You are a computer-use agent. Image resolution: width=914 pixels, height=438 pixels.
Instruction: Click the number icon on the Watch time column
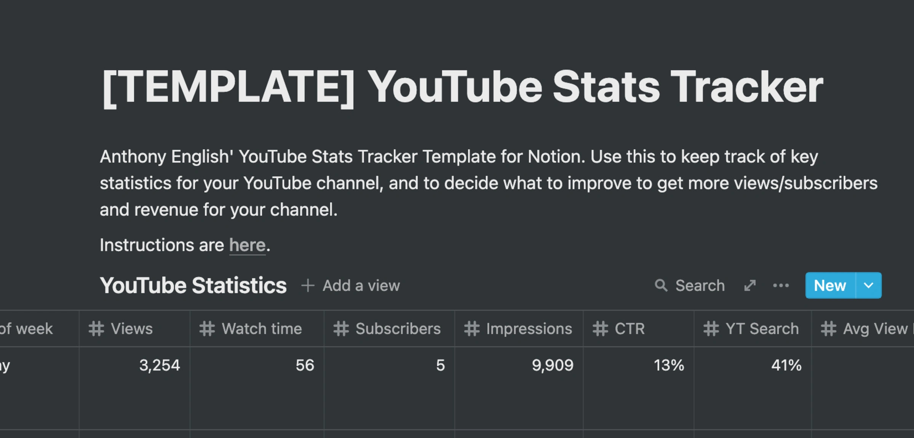point(207,328)
